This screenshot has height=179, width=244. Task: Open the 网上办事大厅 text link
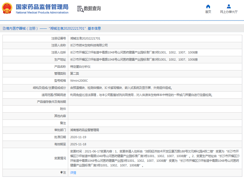point(229,12)
